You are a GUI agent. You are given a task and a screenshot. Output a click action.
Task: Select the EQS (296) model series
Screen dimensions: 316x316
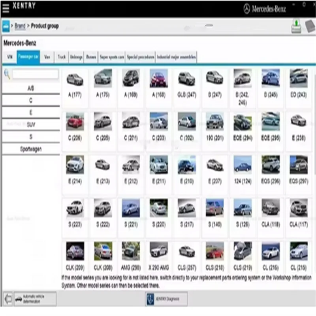(x=271, y=175)
